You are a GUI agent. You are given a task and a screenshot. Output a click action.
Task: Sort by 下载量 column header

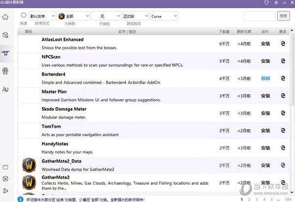pos(224,31)
